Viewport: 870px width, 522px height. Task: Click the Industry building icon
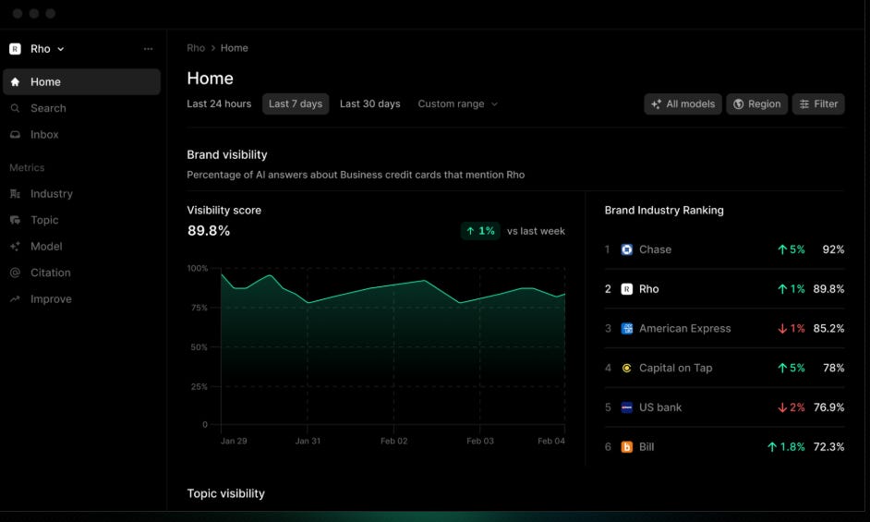point(15,194)
